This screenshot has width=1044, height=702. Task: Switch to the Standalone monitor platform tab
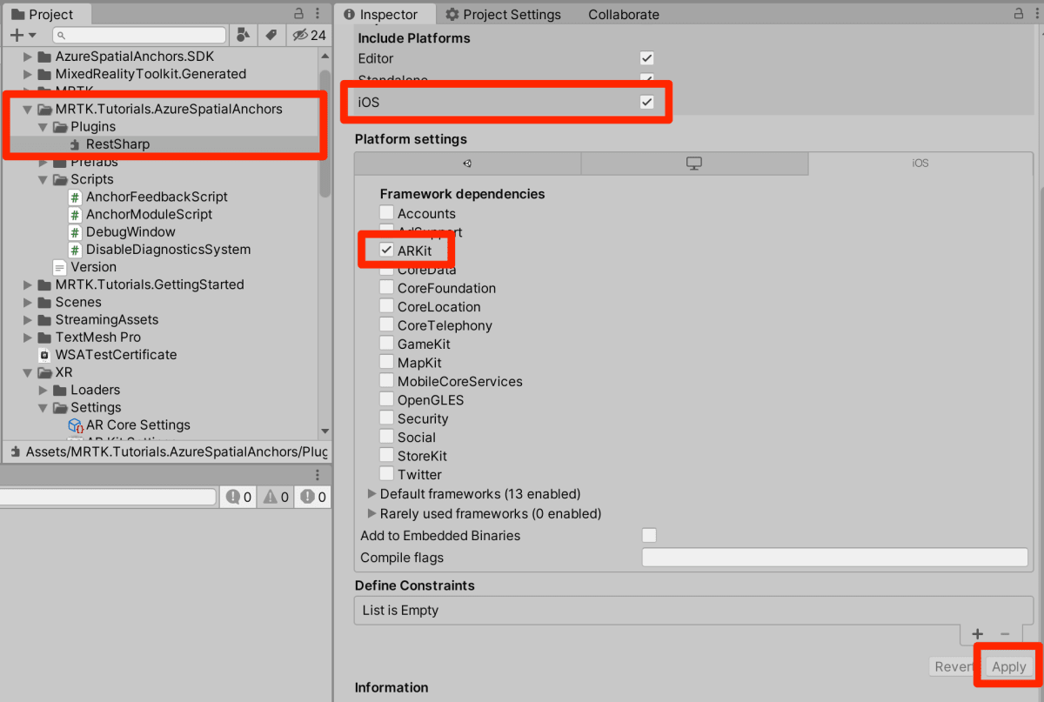point(693,164)
